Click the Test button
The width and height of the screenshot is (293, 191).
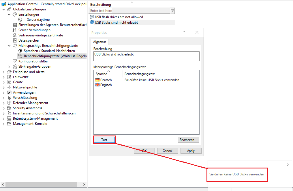tap(104, 140)
